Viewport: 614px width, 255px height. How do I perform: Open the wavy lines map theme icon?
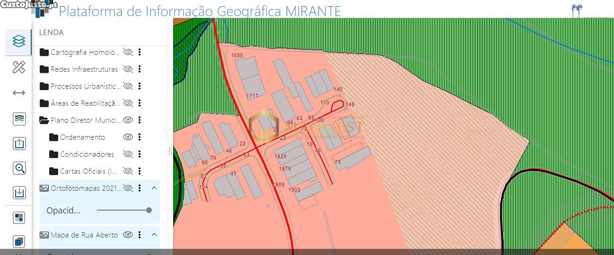[19, 119]
